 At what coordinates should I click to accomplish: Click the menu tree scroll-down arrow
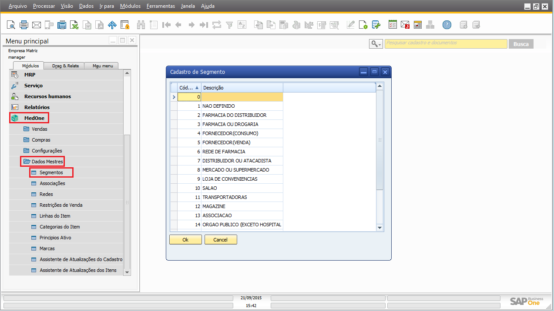127,271
